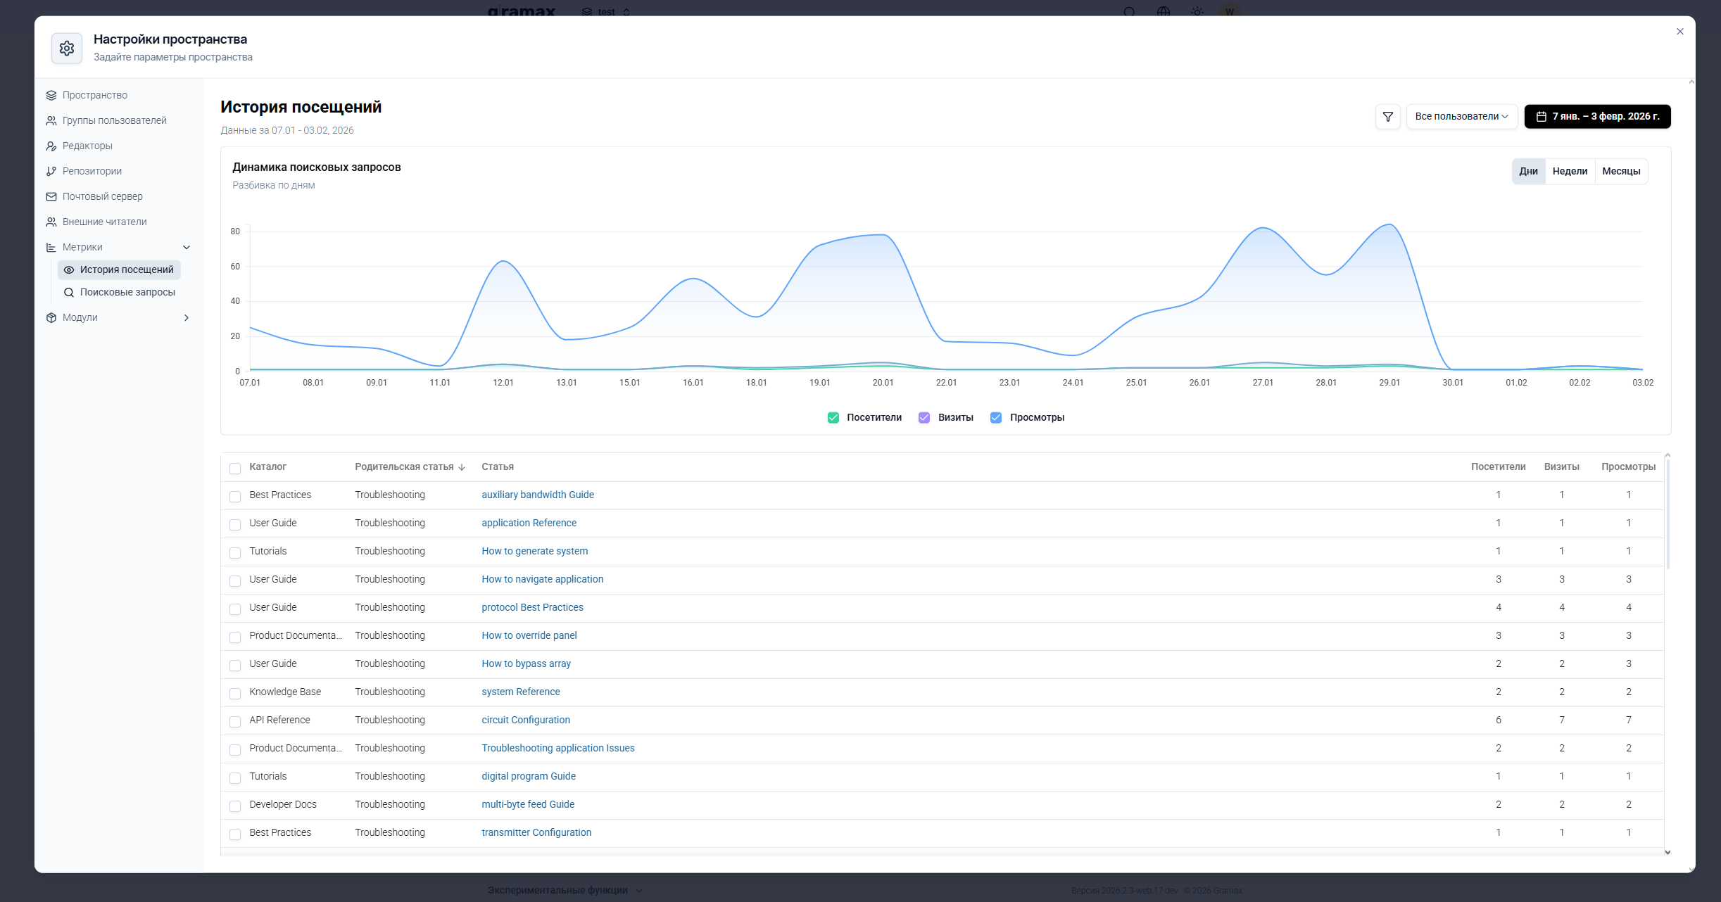Click the filter funnel icon
The width and height of the screenshot is (1721, 902).
[x=1387, y=117]
